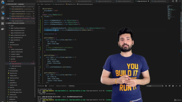The image size is (182, 102).
Task: Open app-routing.module.ts in explorer
Action: (18, 28)
